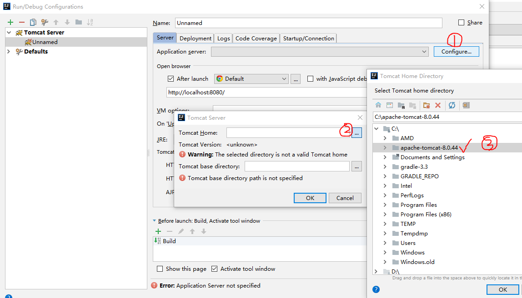Switch to the Server tab
Viewport: 522px width, 298px height.
(x=165, y=38)
